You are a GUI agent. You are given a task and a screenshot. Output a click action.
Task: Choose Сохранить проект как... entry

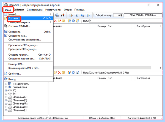(x=28, y=59)
